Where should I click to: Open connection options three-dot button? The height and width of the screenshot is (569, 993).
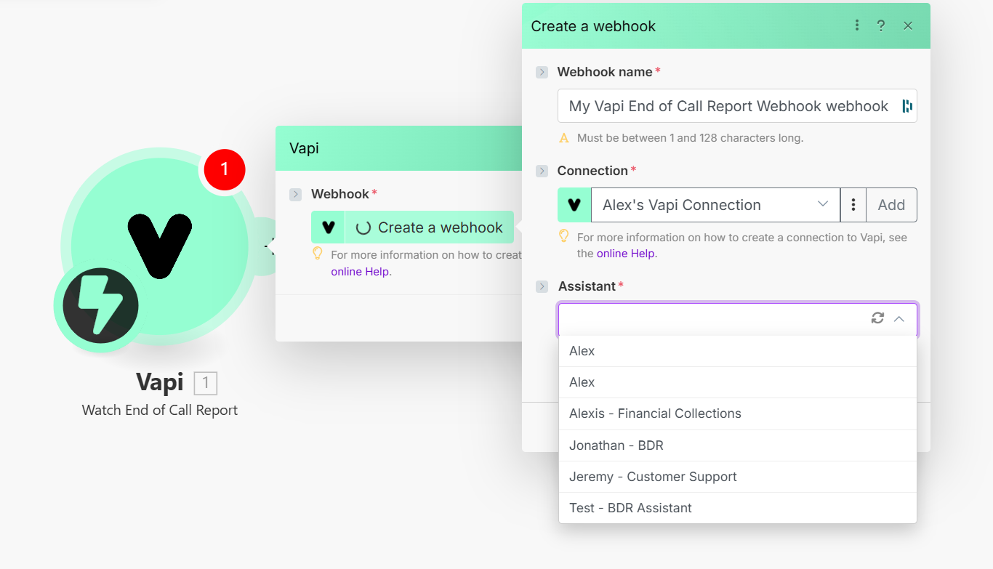pos(853,205)
